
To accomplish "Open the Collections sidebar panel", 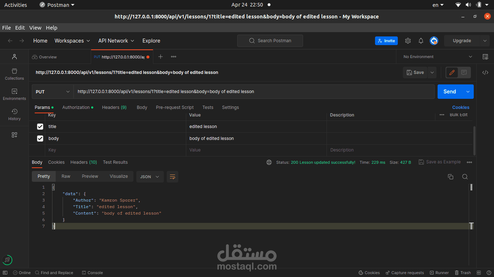I will click(x=14, y=74).
